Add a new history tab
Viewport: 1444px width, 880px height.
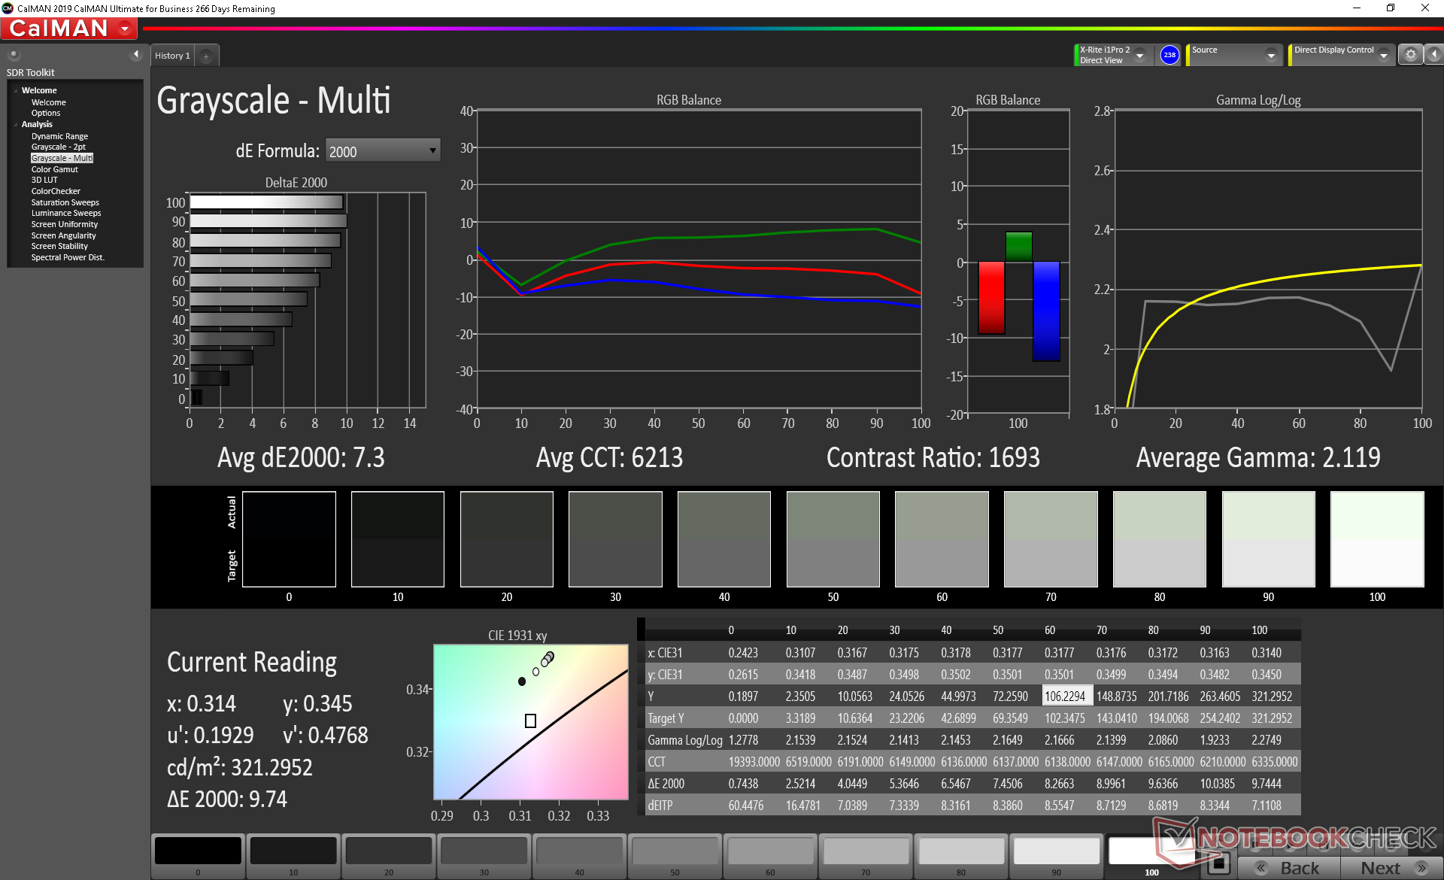206,56
